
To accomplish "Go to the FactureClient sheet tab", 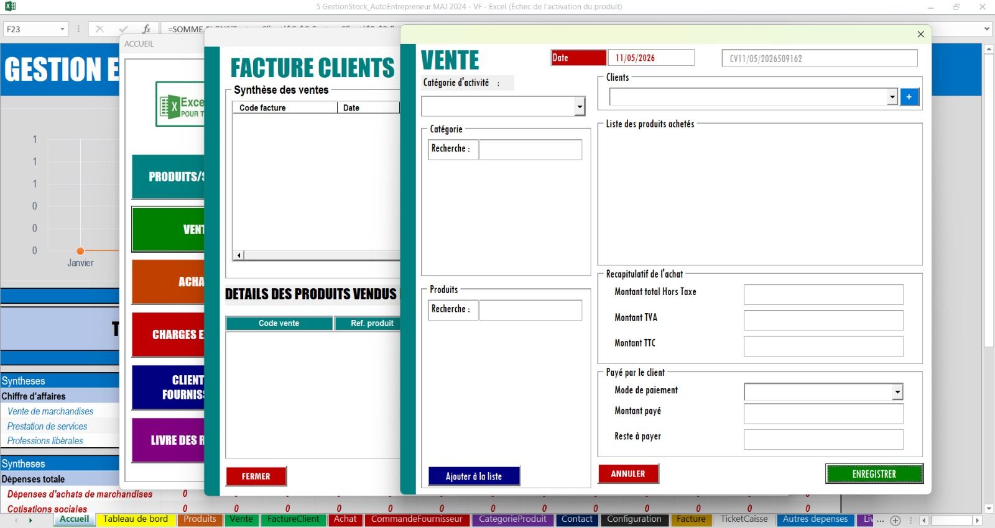I will click(293, 520).
